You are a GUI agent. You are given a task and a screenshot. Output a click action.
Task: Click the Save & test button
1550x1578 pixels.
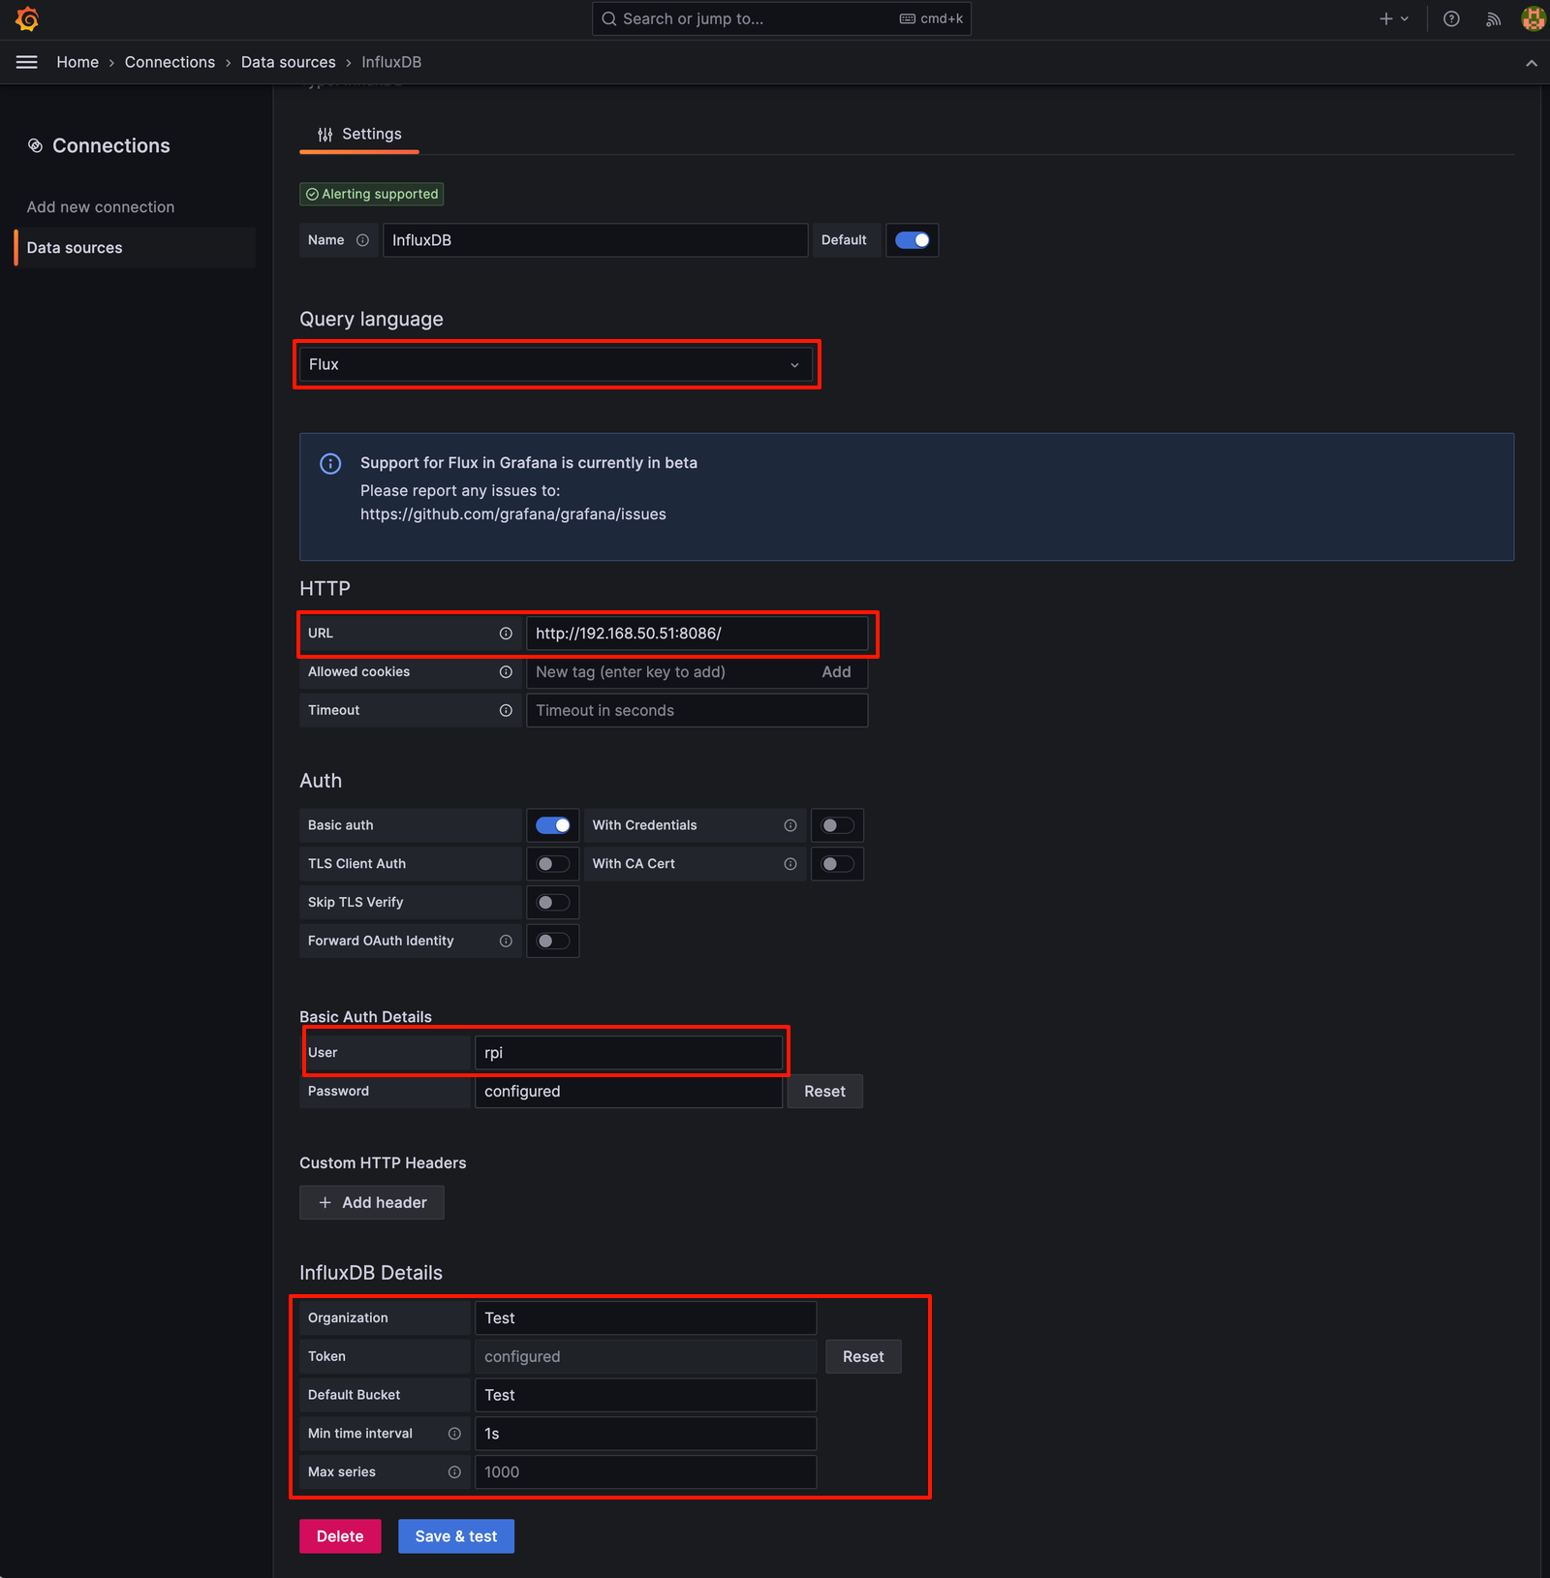pyautogui.click(x=456, y=1536)
